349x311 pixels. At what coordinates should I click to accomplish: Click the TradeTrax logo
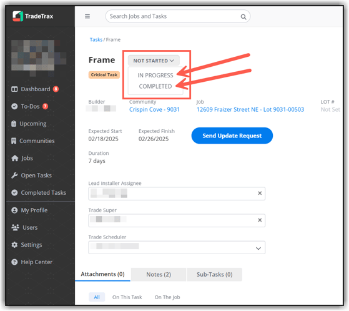pyautogui.click(x=33, y=16)
